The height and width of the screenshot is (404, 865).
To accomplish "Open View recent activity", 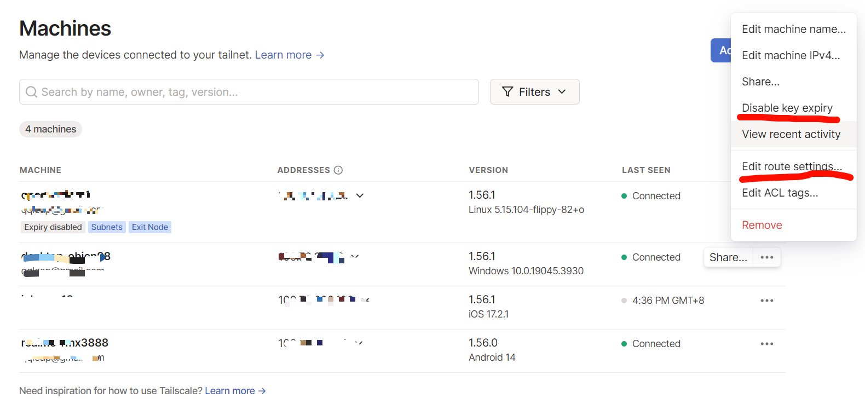I will click(x=791, y=134).
